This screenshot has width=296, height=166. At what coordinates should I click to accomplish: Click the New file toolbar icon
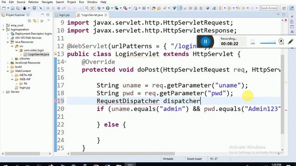pyautogui.click(x=4, y=8)
